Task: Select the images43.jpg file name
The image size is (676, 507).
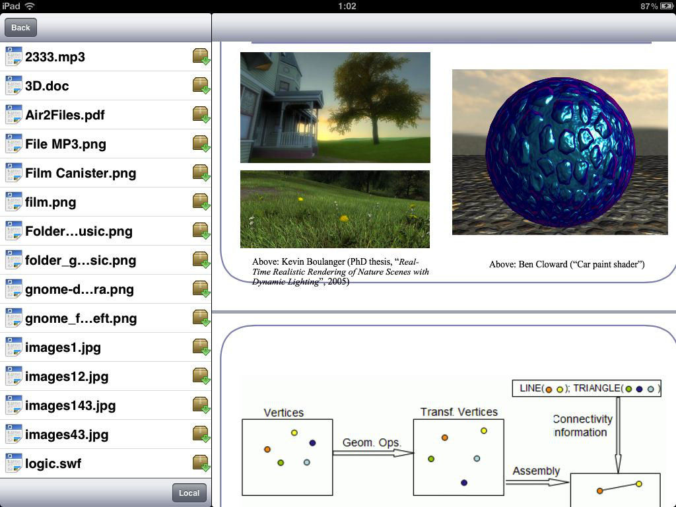Action: coord(67,434)
